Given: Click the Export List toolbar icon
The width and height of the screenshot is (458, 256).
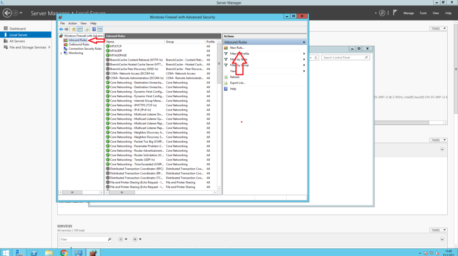Looking at the screenshot, I should click(x=87, y=29).
